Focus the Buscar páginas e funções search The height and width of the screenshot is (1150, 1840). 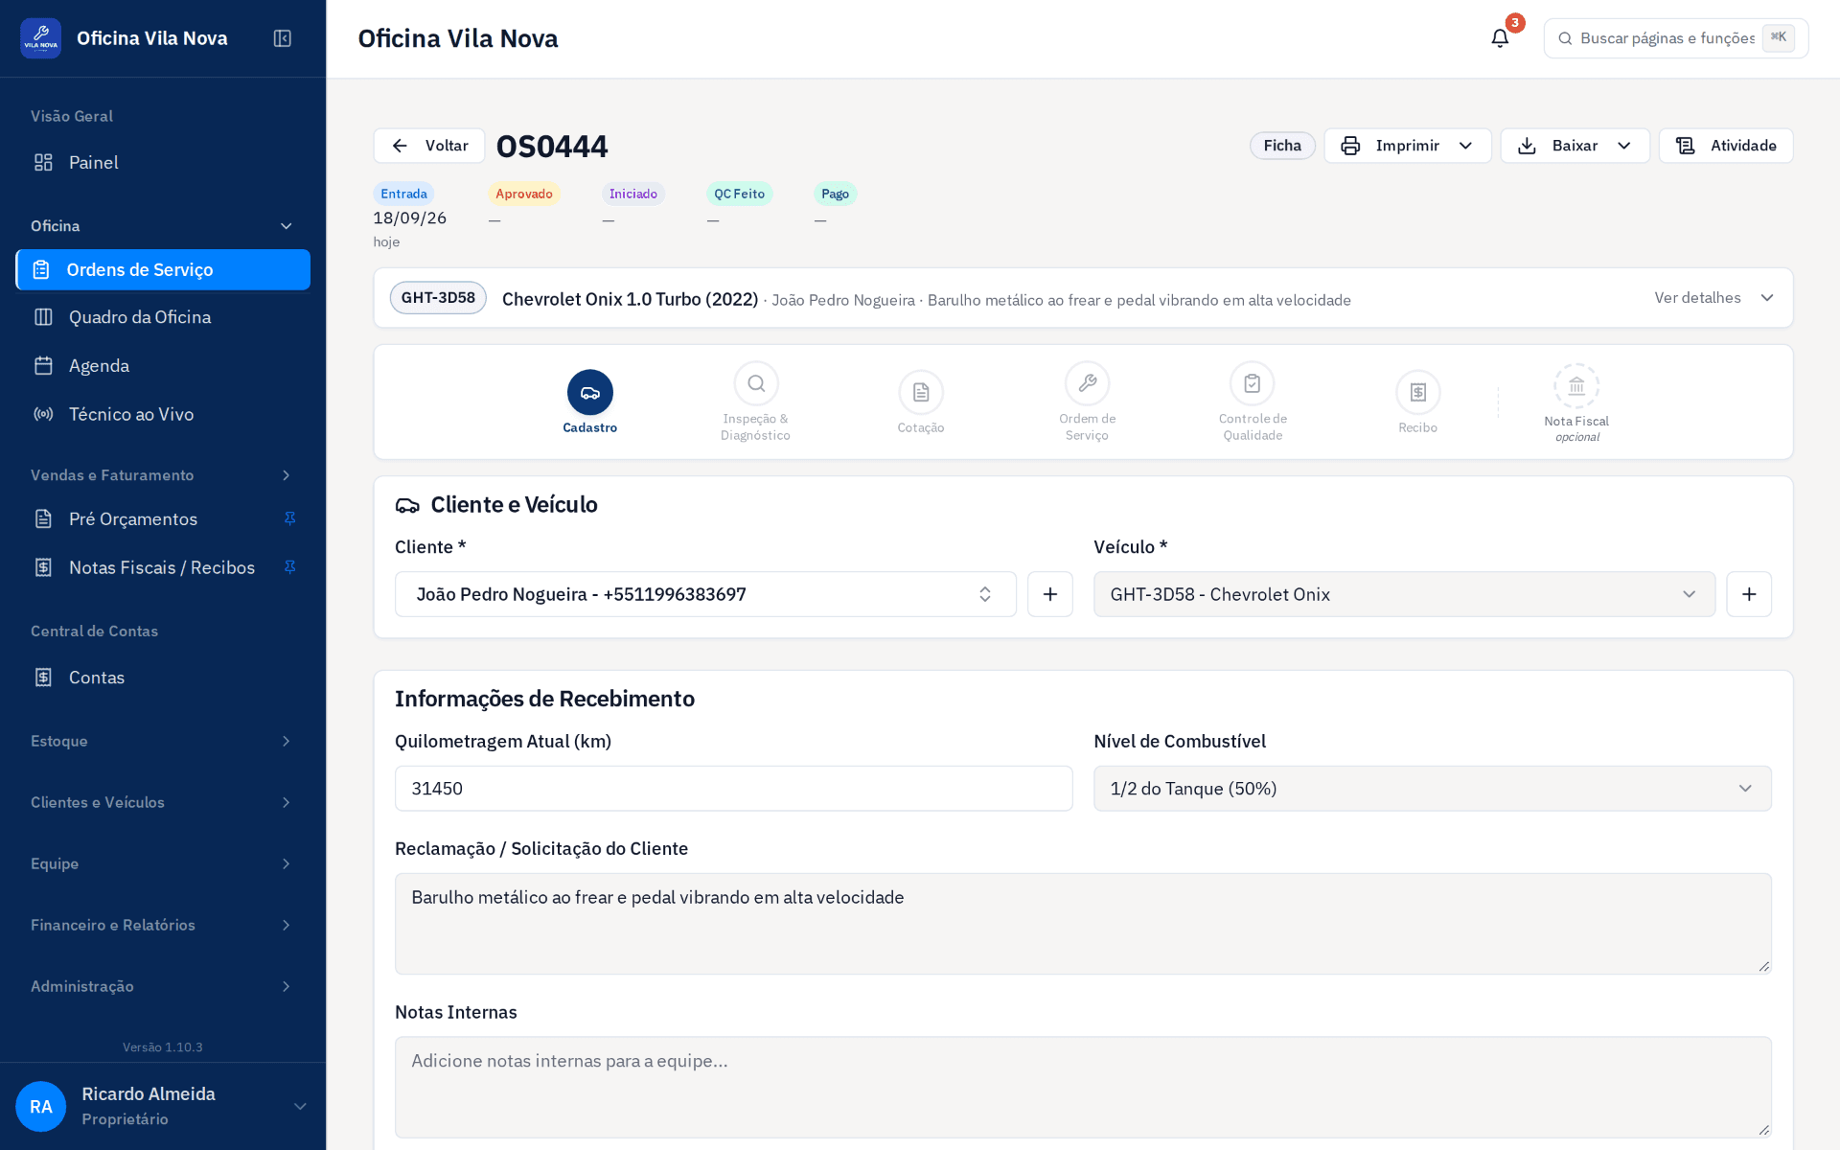(x=1676, y=38)
